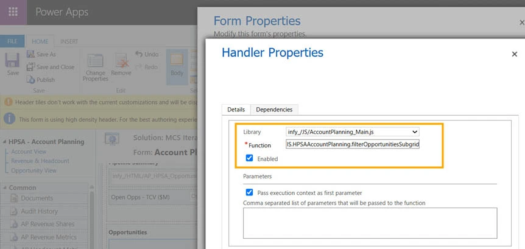Screen dimensions: 525x249
Task: Switch to the Dependencies tab
Action: [274, 110]
